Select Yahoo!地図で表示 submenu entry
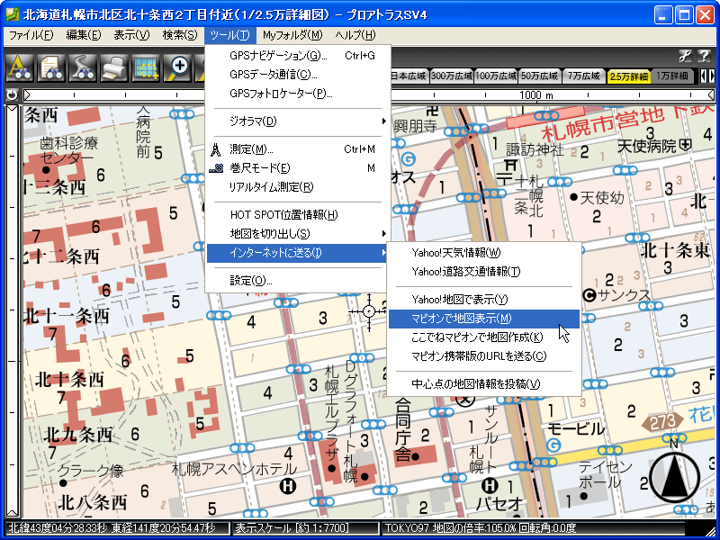 tap(483, 300)
